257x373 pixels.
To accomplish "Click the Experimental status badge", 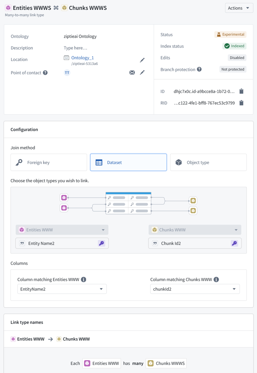I will tap(230, 35).
